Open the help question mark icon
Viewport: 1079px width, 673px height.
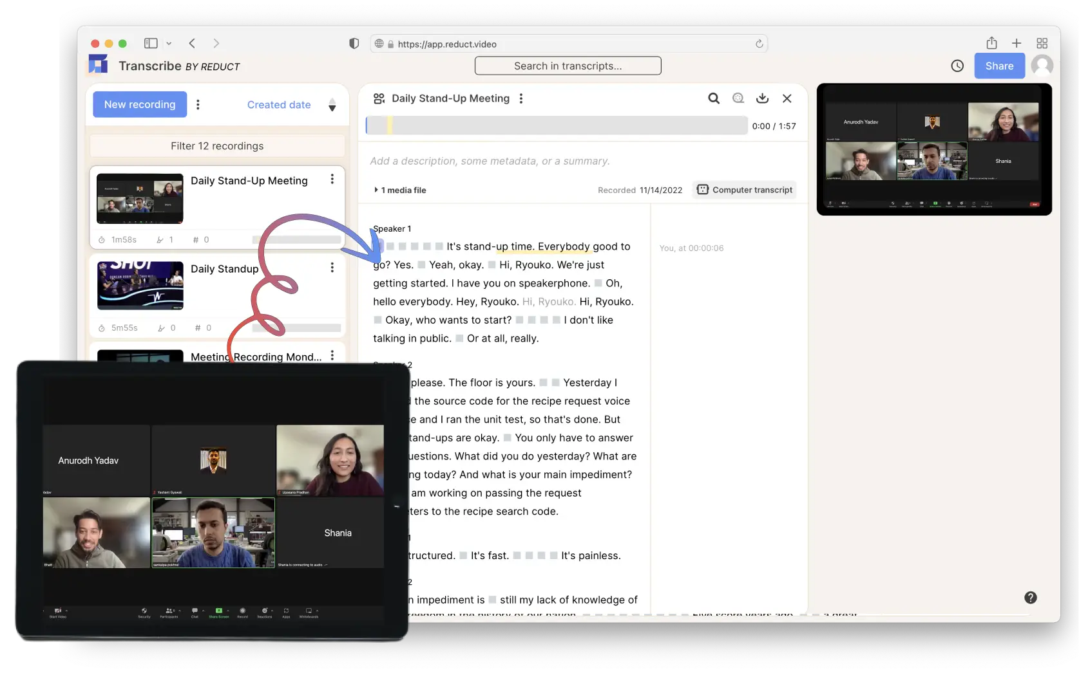click(x=1031, y=598)
